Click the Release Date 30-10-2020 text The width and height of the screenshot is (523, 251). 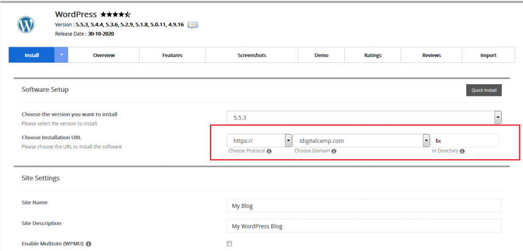[85, 34]
